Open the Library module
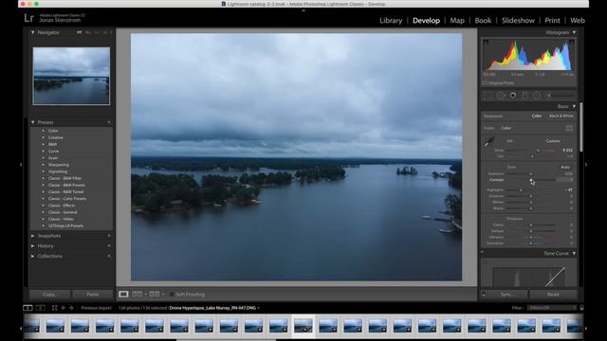 pyautogui.click(x=391, y=21)
